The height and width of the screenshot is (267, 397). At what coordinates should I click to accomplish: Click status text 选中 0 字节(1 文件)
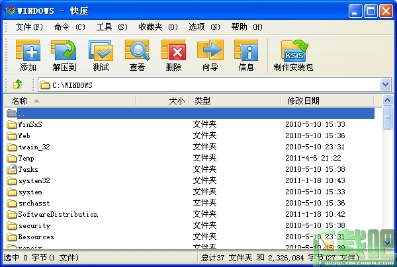pyautogui.click(x=41, y=258)
